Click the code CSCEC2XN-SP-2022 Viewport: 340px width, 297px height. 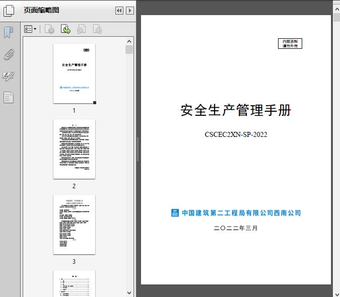coord(236,134)
